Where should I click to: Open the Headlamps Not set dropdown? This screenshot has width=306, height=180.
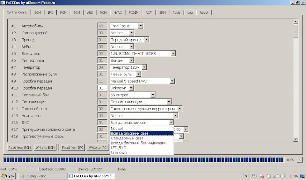[x=175, y=116]
